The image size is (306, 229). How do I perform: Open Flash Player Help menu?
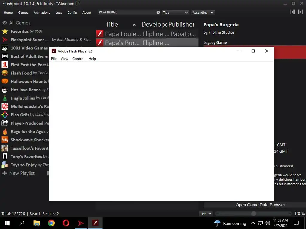92,59
